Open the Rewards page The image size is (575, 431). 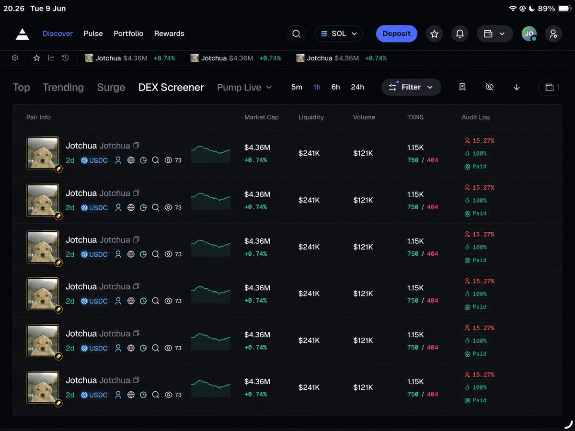169,34
